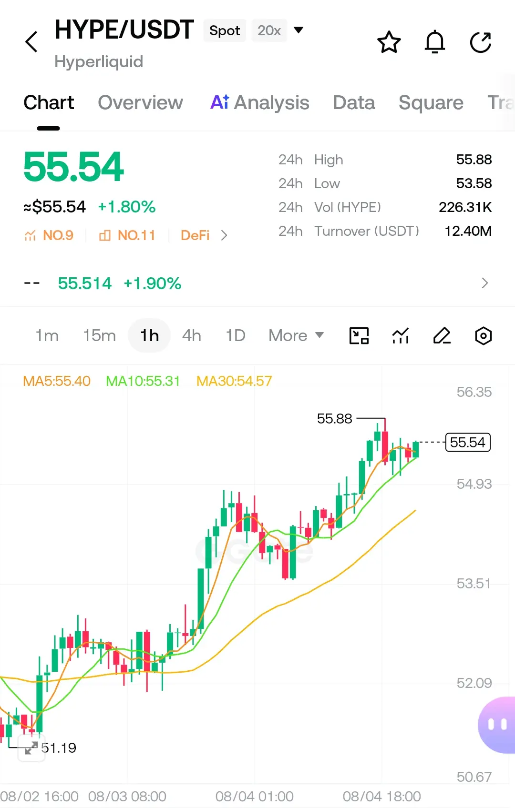Viewport: 515px width, 808px height.
Task: Open the NO.9 ranking tag
Action: 49,235
